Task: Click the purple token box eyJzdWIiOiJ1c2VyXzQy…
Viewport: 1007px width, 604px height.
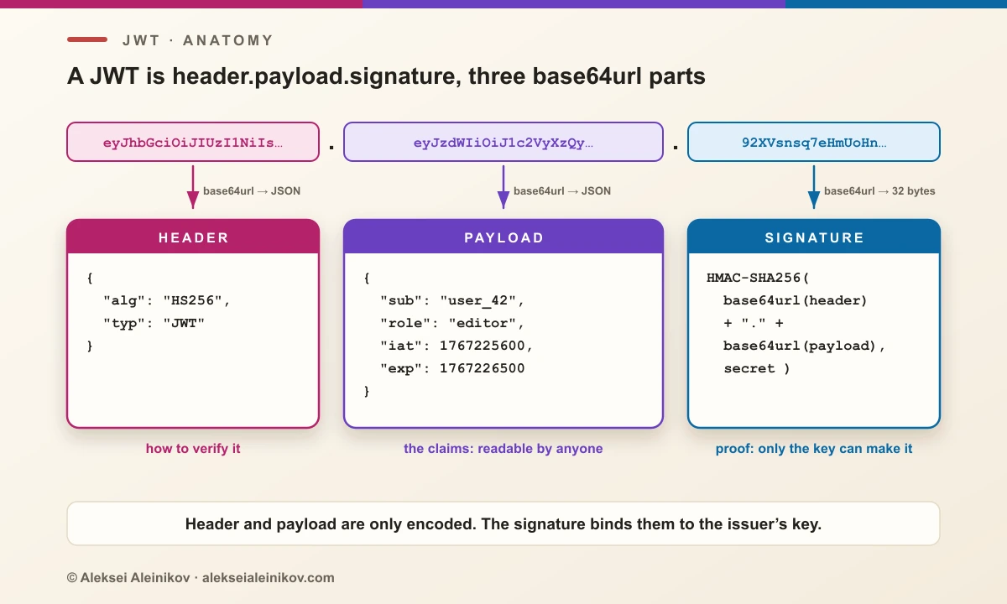Action: (x=503, y=143)
